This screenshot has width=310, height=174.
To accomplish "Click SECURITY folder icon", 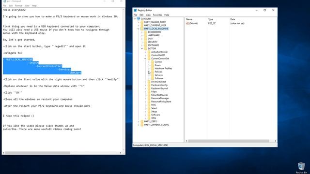I will [x=145, y=42].
